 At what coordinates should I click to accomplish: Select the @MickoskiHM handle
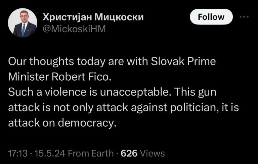pos(74,29)
